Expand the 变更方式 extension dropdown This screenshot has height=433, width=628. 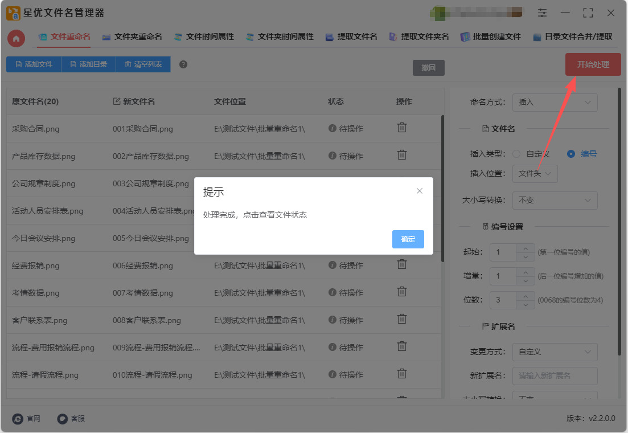tap(555, 352)
